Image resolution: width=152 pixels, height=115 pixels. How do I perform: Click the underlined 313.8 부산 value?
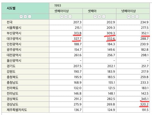(78, 33)
